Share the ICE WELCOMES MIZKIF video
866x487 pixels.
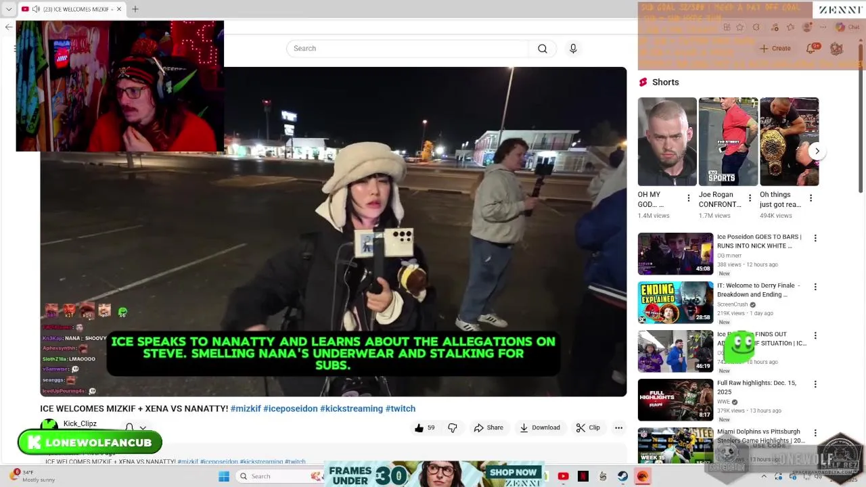488,427
